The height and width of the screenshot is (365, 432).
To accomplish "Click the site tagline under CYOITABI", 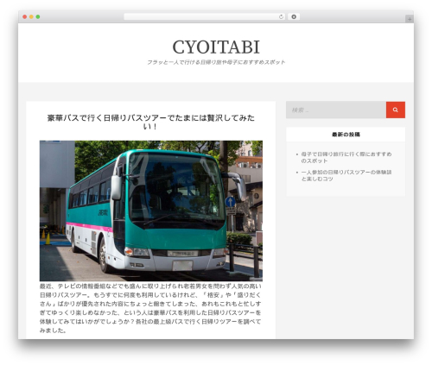I will (x=216, y=62).
